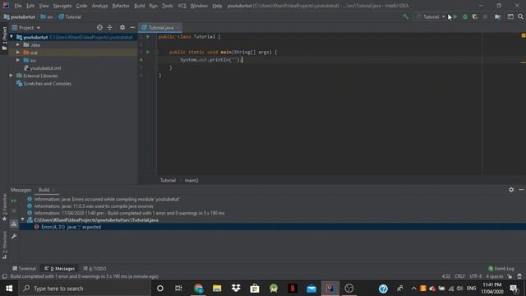The image size is (526, 296).
Task: Run with Coverage from the toolbar
Action: click(x=475, y=16)
